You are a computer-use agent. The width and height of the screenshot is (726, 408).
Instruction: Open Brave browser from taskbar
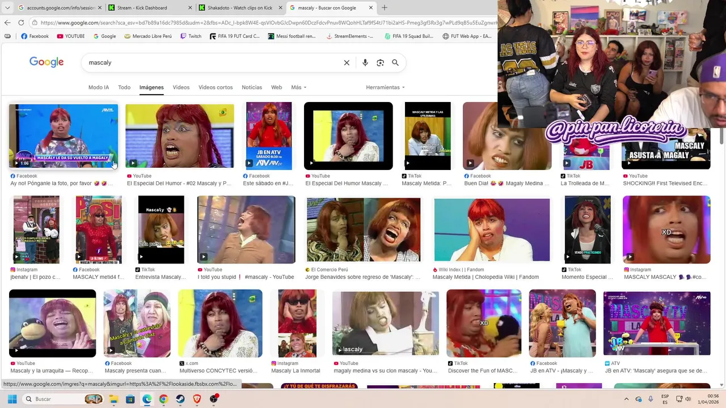click(x=197, y=399)
